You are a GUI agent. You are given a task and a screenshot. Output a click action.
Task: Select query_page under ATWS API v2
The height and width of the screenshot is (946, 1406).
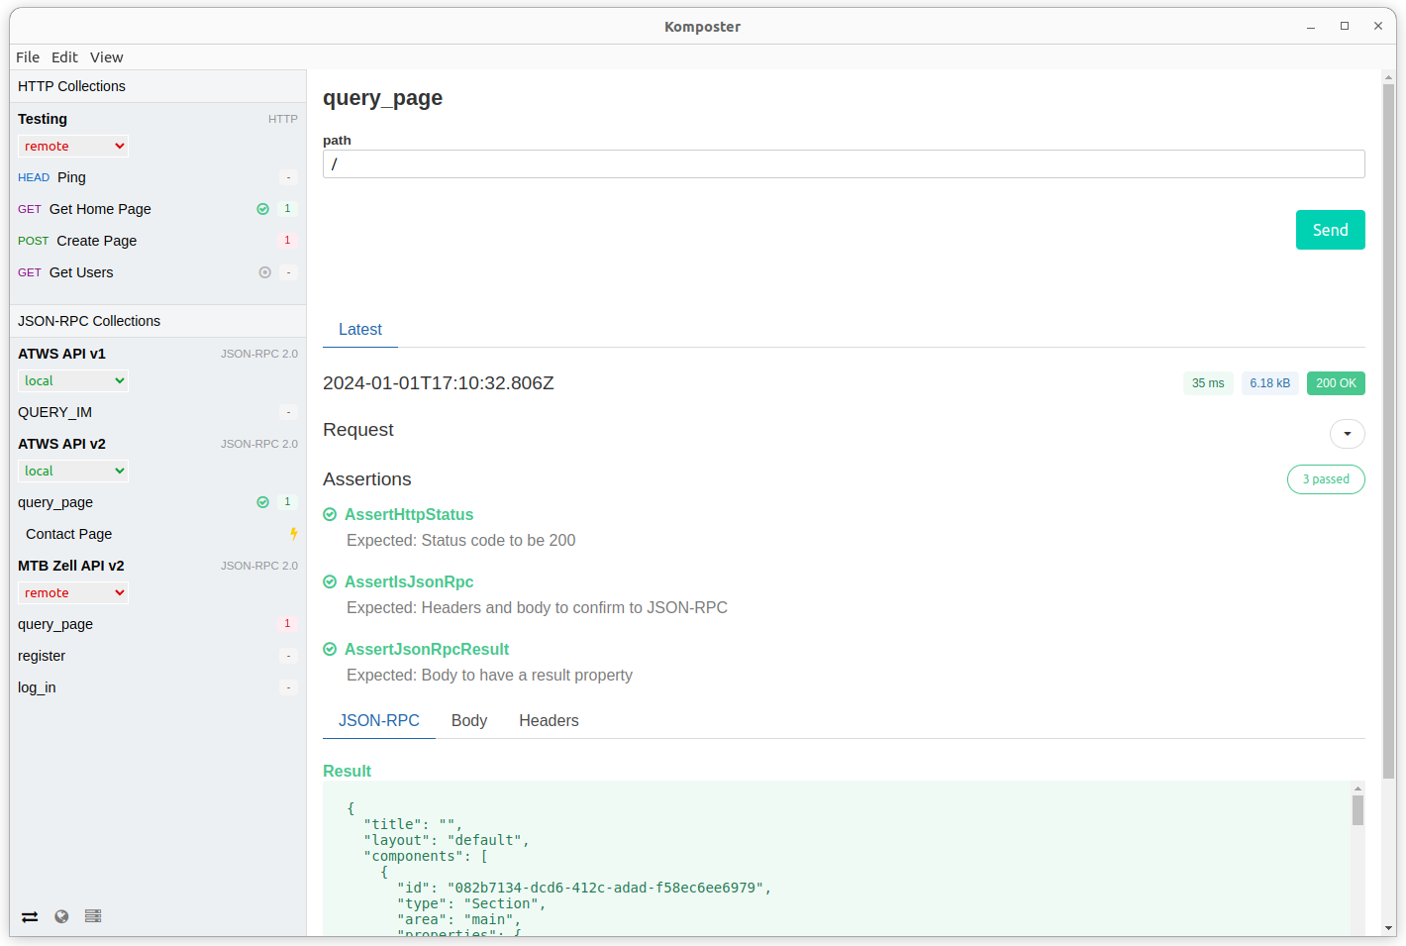coord(157,502)
